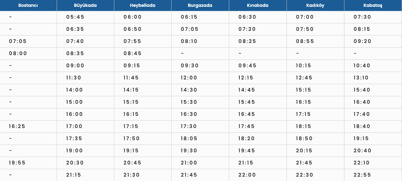Click the Büyükada column header
This screenshot has width=402, height=181.
tap(85, 5)
